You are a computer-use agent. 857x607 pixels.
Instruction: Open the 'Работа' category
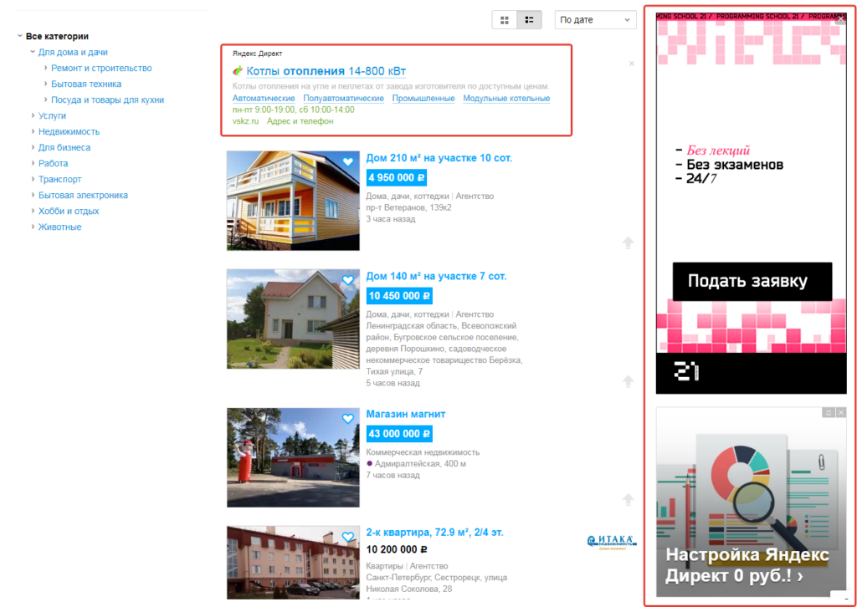[53, 163]
